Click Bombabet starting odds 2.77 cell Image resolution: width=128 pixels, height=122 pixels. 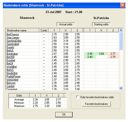click(113, 54)
